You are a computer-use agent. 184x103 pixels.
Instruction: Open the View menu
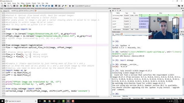[43, 3]
